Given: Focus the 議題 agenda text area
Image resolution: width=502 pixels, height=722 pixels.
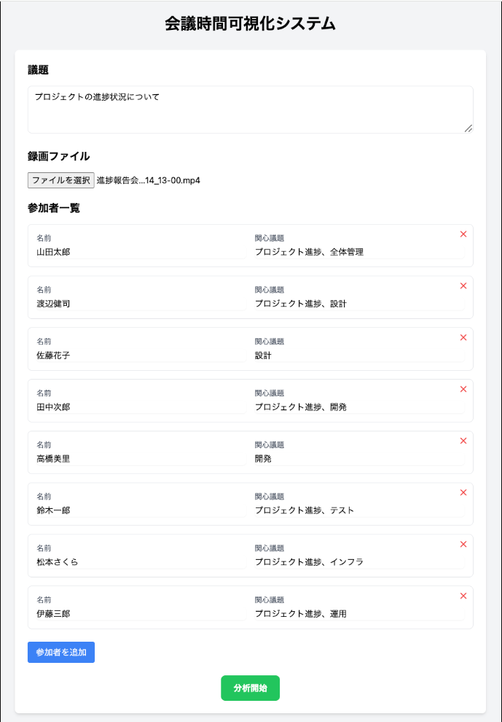Looking at the screenshot, I should pyautogui.click(x=251, y=110).
